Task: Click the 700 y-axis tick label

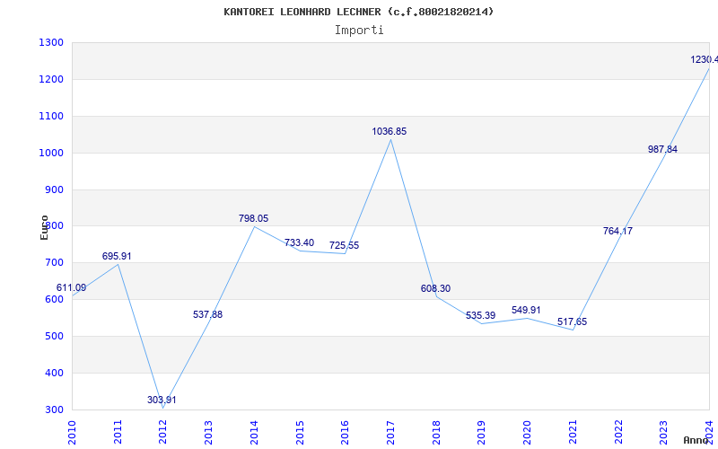Action: pos(54,263)
